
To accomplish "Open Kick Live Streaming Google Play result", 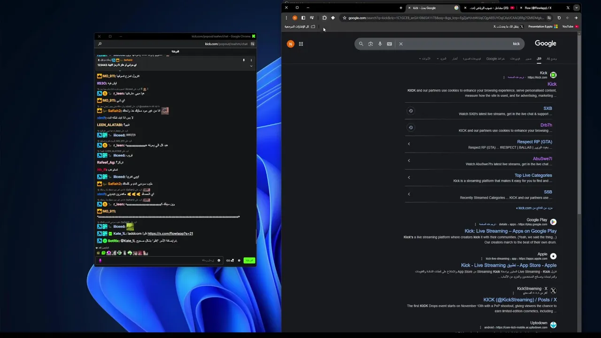I will tap(510, 231).
